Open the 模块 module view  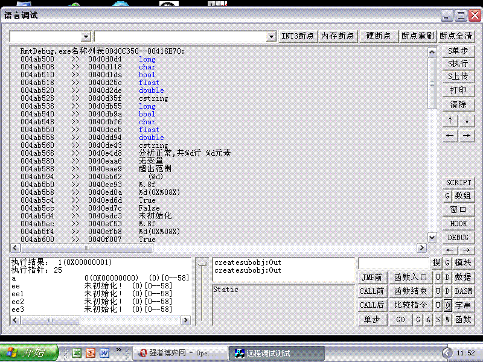tap(463, 263)
